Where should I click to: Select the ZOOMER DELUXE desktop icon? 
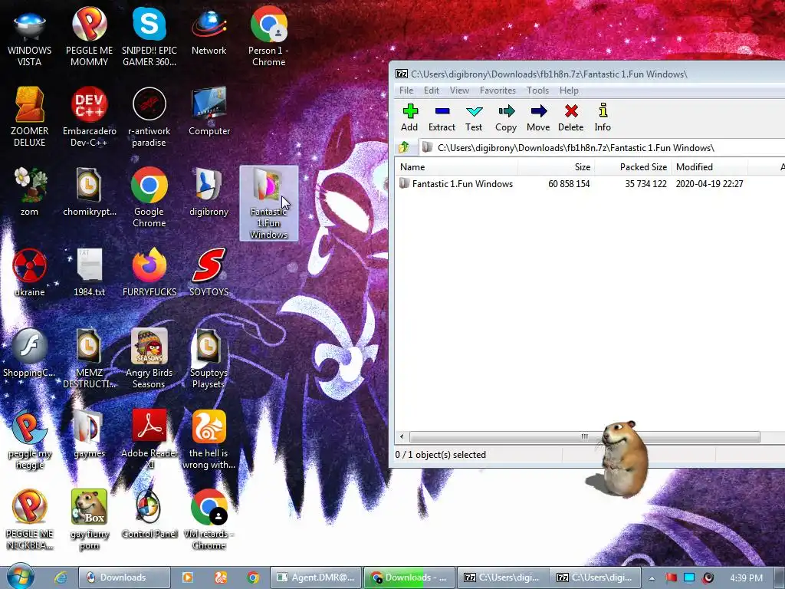click(30, 117)
